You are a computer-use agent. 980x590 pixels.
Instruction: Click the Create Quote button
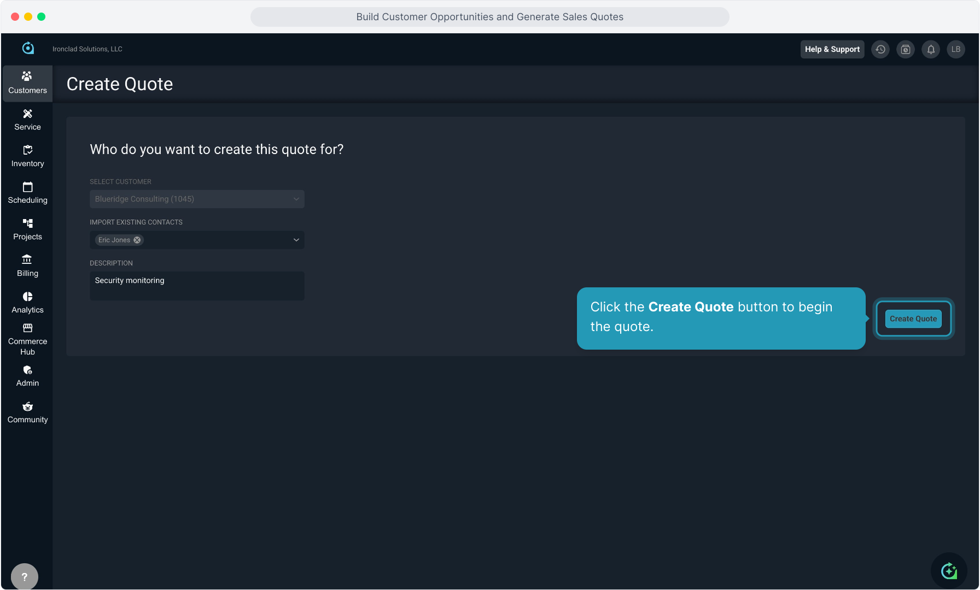pos(913,318)
